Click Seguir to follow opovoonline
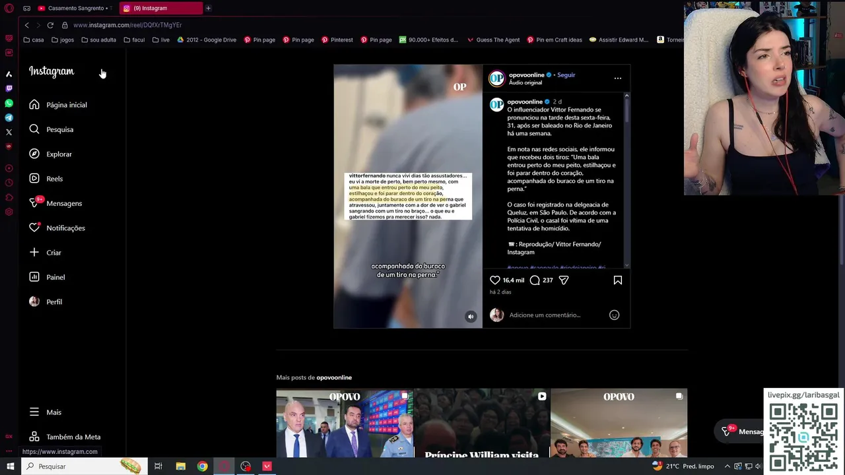The height and width of the screenshot is (475, 845). point(566,75)
